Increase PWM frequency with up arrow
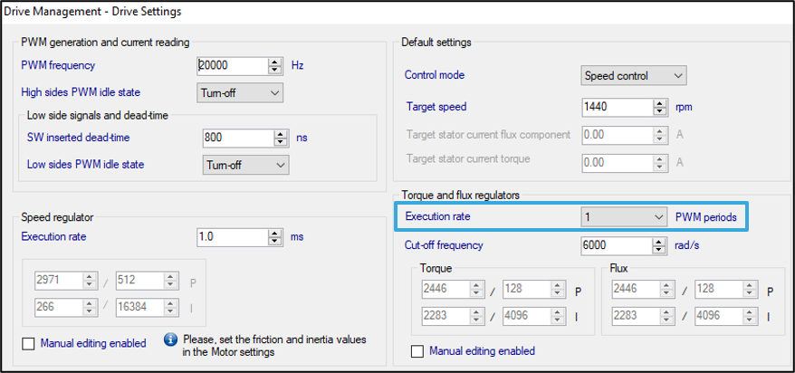Image resolution: width=795 pixels, height=373 pixels. click(275, 62)
